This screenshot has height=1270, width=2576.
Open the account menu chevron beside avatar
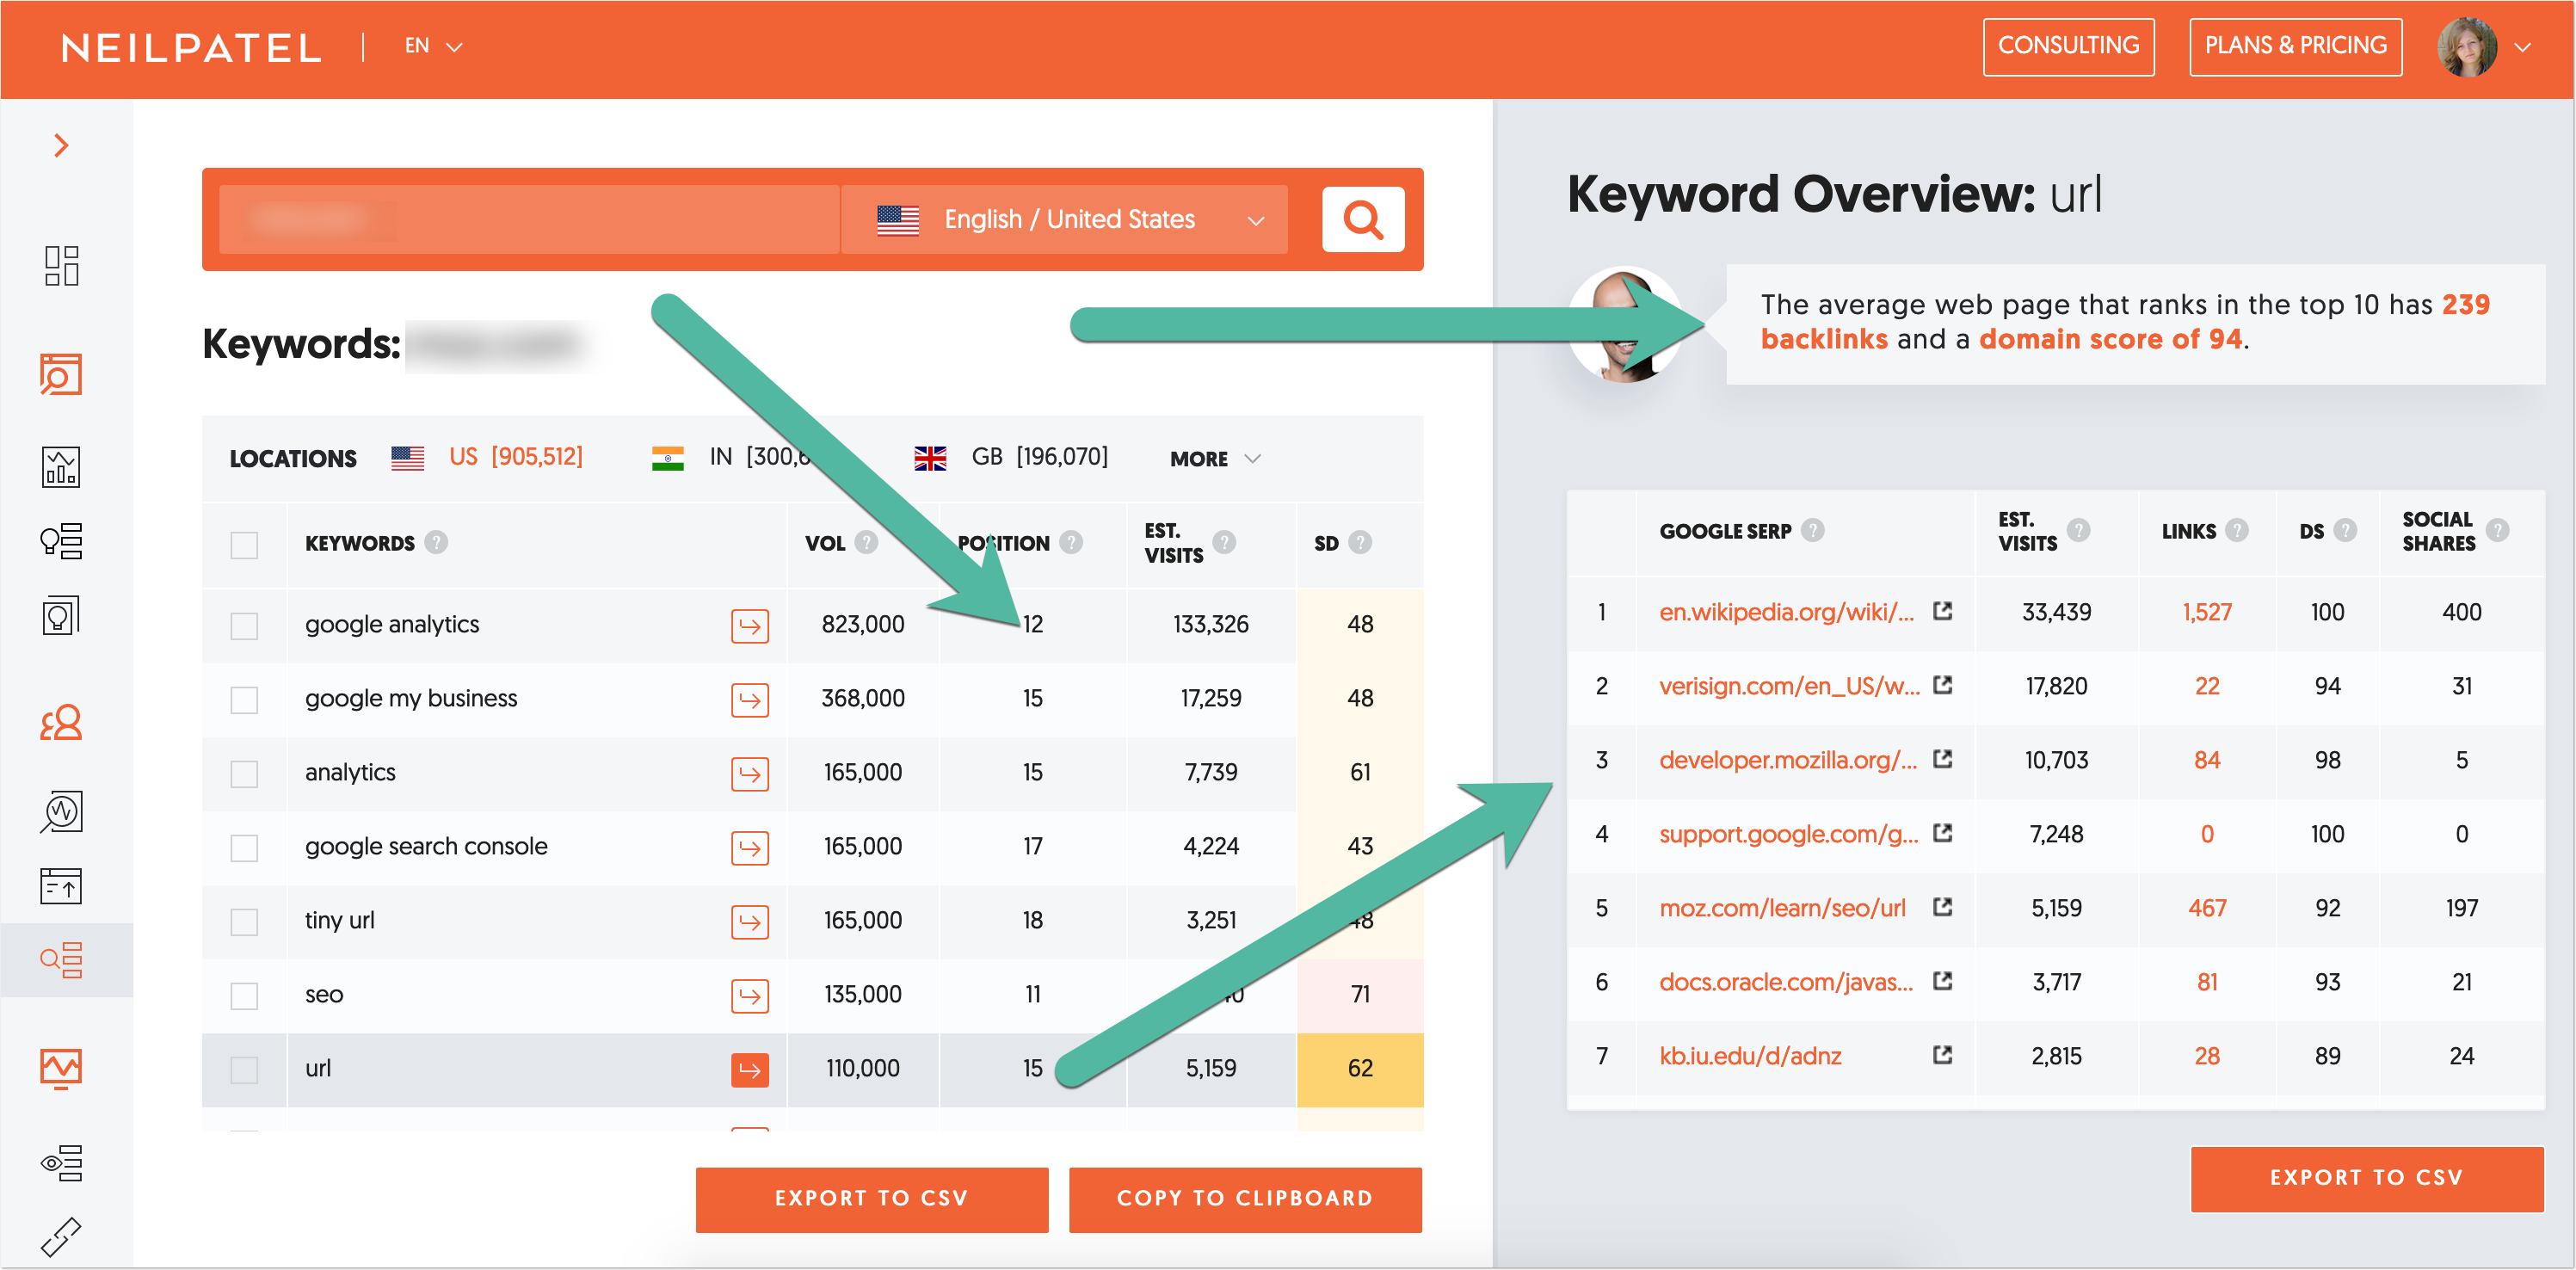2524,47
